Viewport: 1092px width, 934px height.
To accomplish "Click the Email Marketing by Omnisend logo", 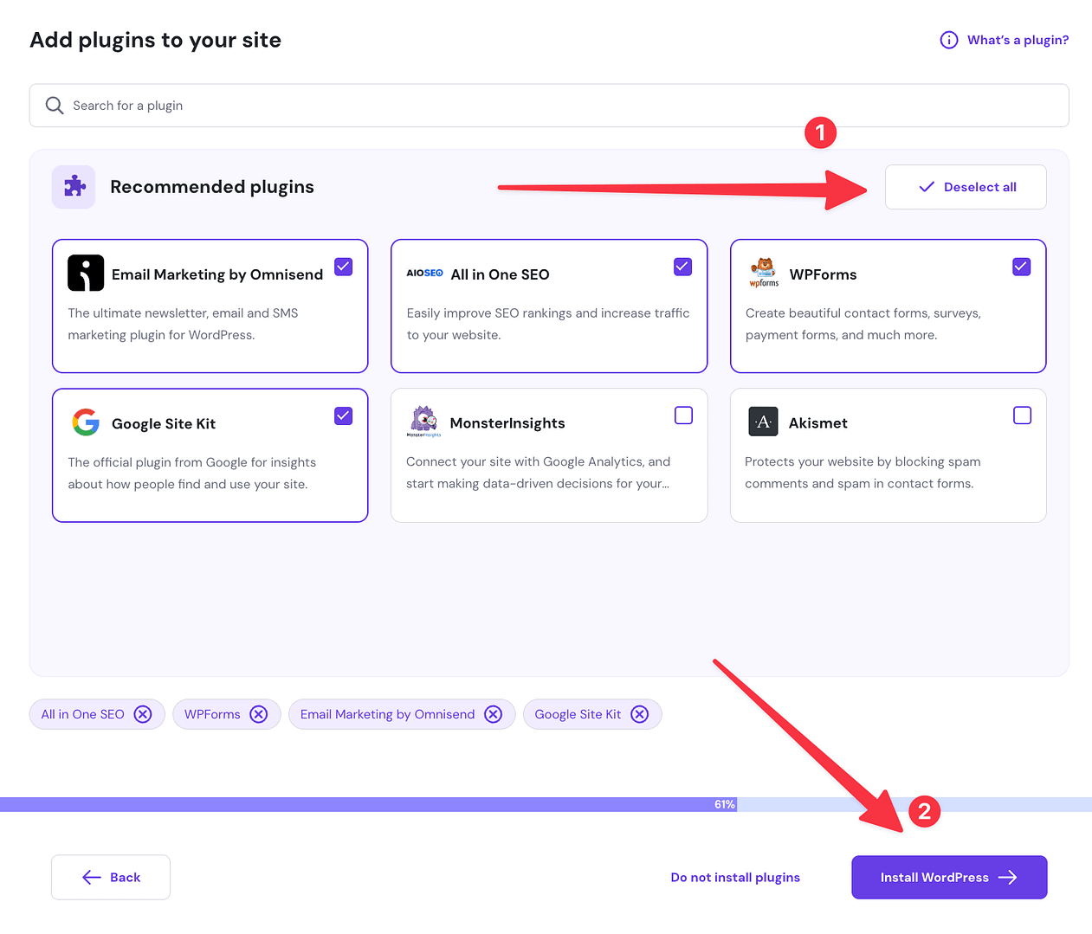I will (x=85, y=273).
